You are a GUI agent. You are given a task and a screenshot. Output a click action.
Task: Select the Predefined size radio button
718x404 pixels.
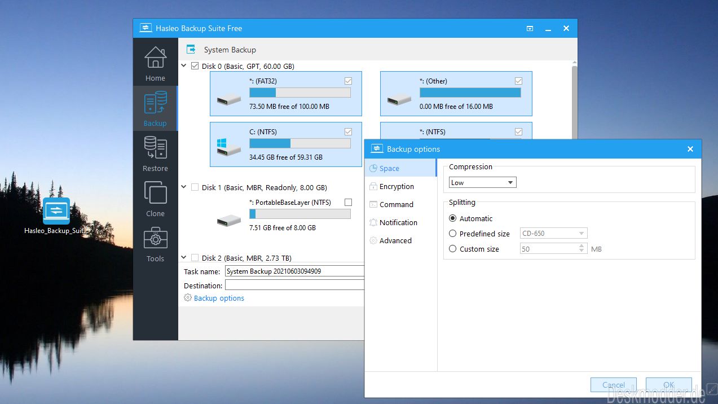click(452, 234)
